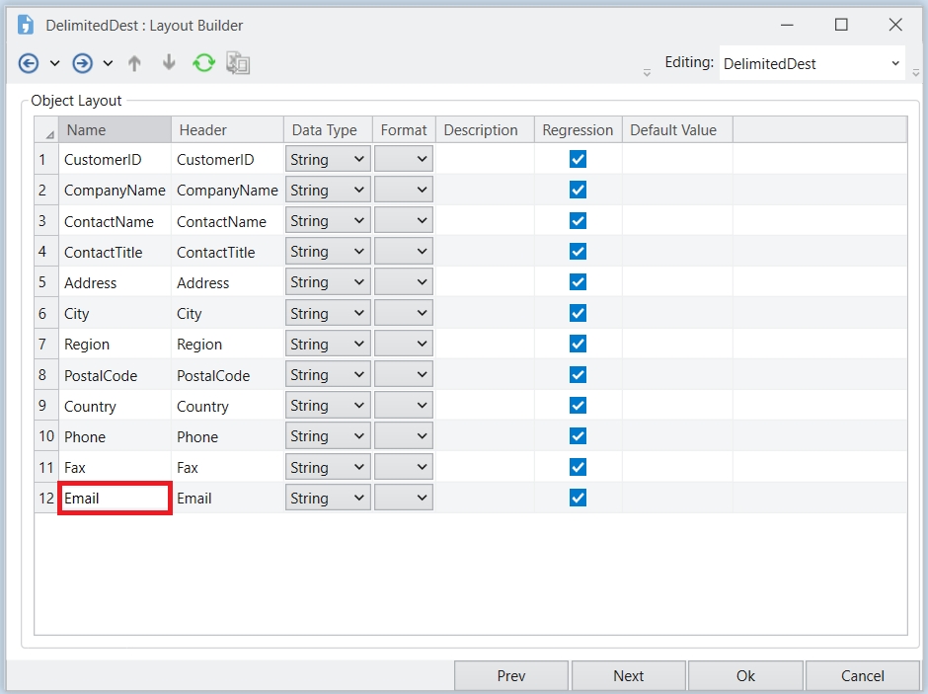This screenshot has height=694, width=928.
Task: Click the forward navigation arrow icon
Action: click(x=83, y=63)
